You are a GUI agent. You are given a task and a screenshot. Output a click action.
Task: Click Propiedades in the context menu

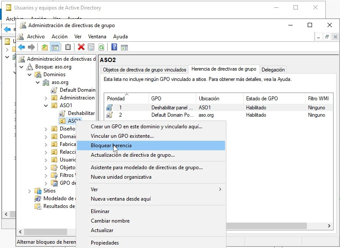click(x=105, y=243)
